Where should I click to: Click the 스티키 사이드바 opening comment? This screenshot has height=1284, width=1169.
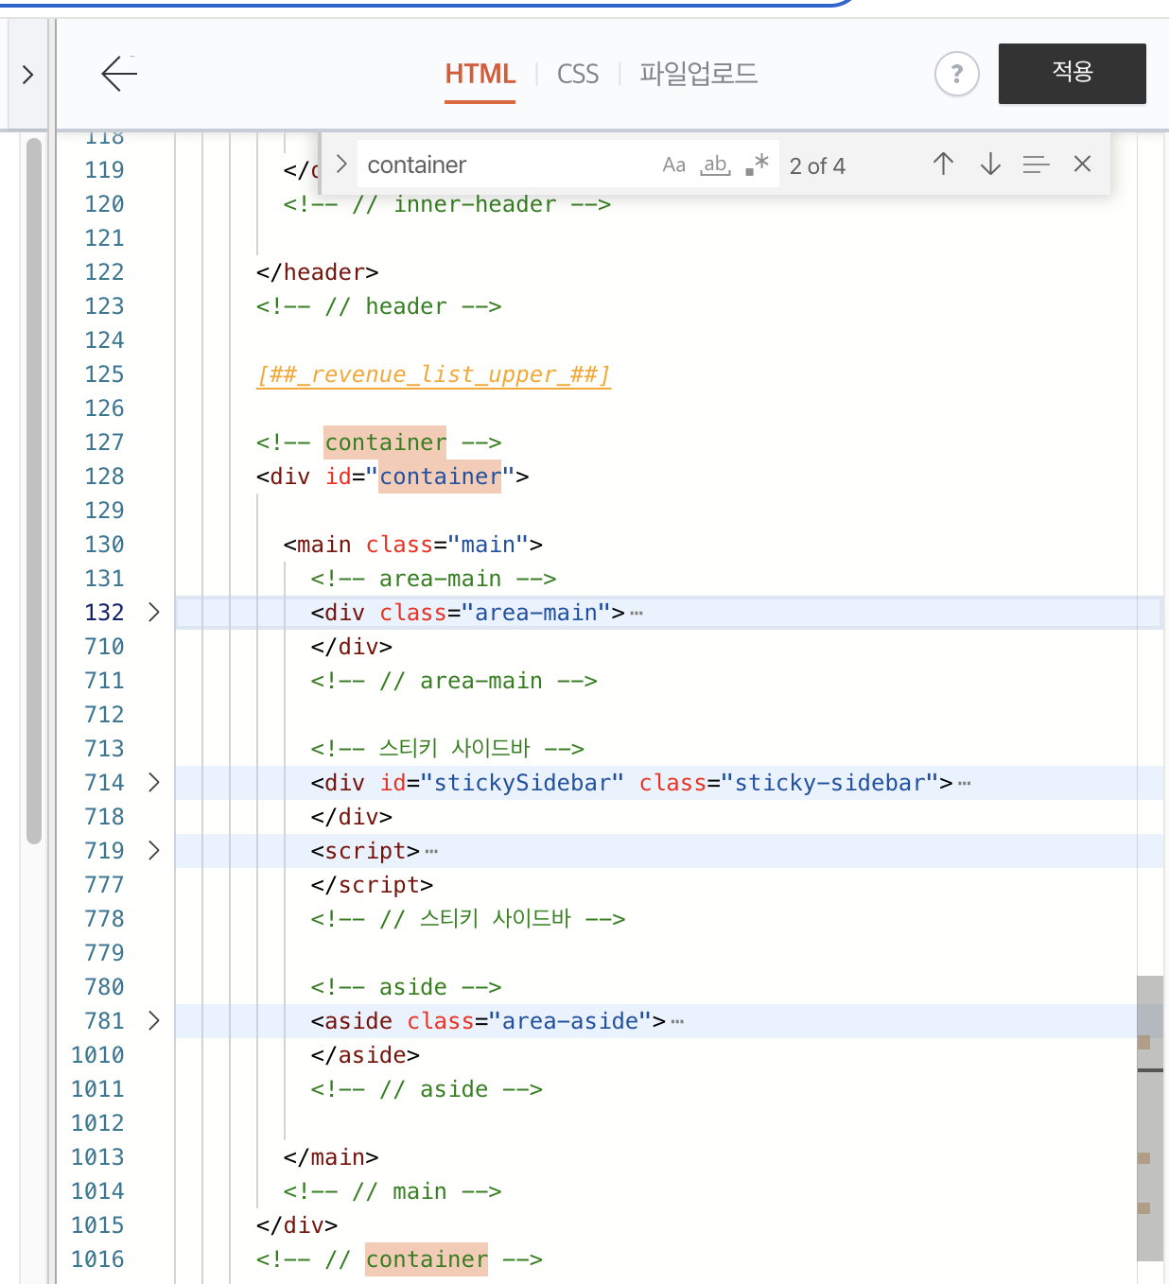point(447,749)
